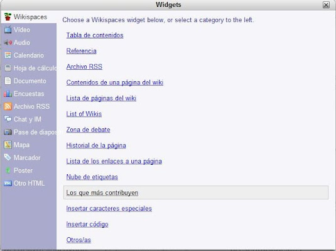Screen dimensions: 336x251
Task: Insert the Referencia widget
Action: tap(81, 51)
